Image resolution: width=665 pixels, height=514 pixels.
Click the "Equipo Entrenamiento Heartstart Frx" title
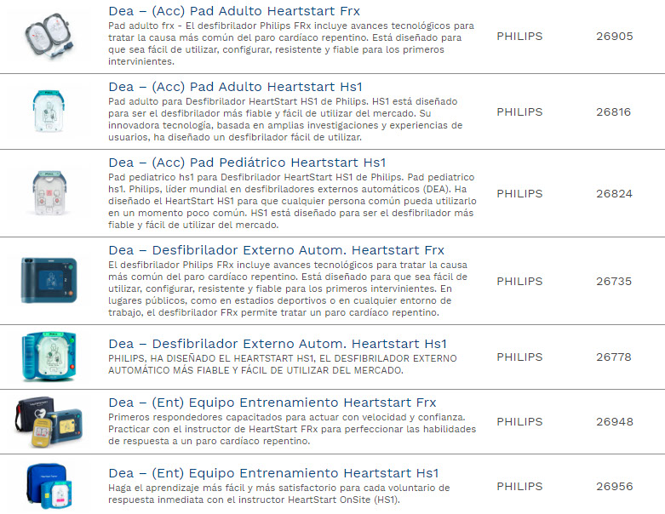point(272,403)
